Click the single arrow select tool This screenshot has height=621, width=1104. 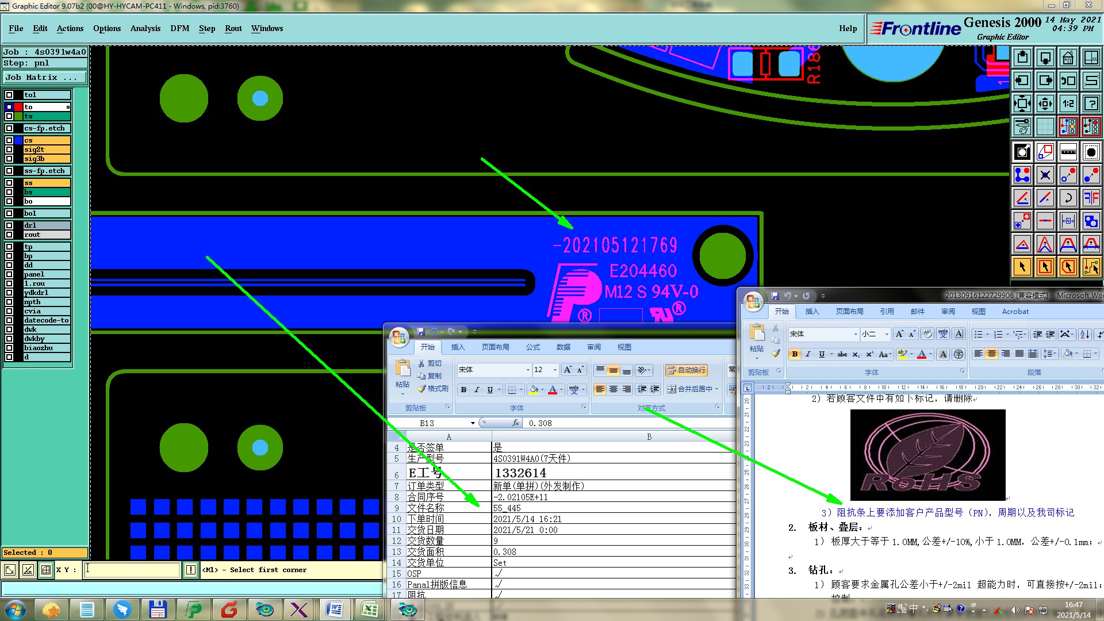pos(1022,266)
